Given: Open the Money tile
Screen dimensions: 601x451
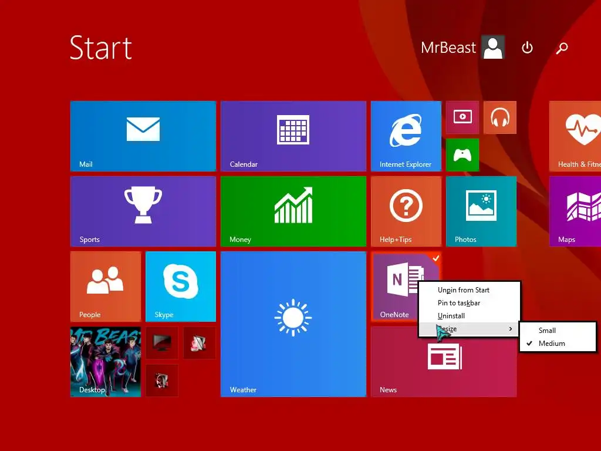Looking at the screenshot, I should click(293, 211).
